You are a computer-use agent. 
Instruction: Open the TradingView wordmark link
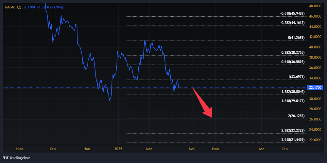pyautogui.click(x=19, y=158)
